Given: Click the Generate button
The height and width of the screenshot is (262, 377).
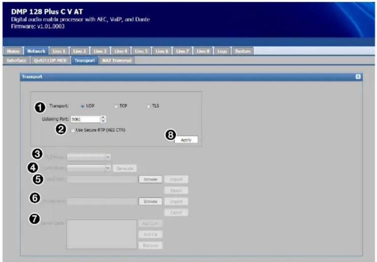Looking at the screenshot, I should tap(124, 168).
